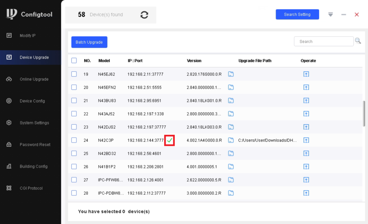Click the search magnifier icon

coord(358,41)
